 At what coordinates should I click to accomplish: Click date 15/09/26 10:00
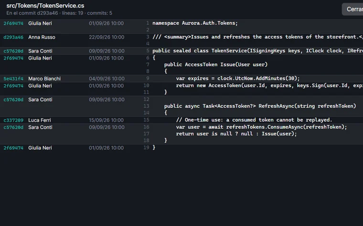coord(106,121)
